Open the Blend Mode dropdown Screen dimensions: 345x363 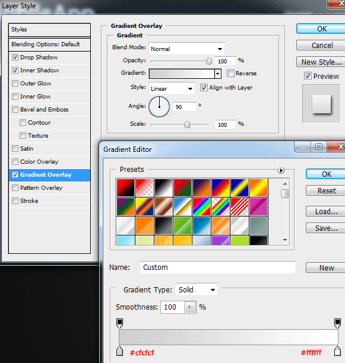click(x=186, y=49)
